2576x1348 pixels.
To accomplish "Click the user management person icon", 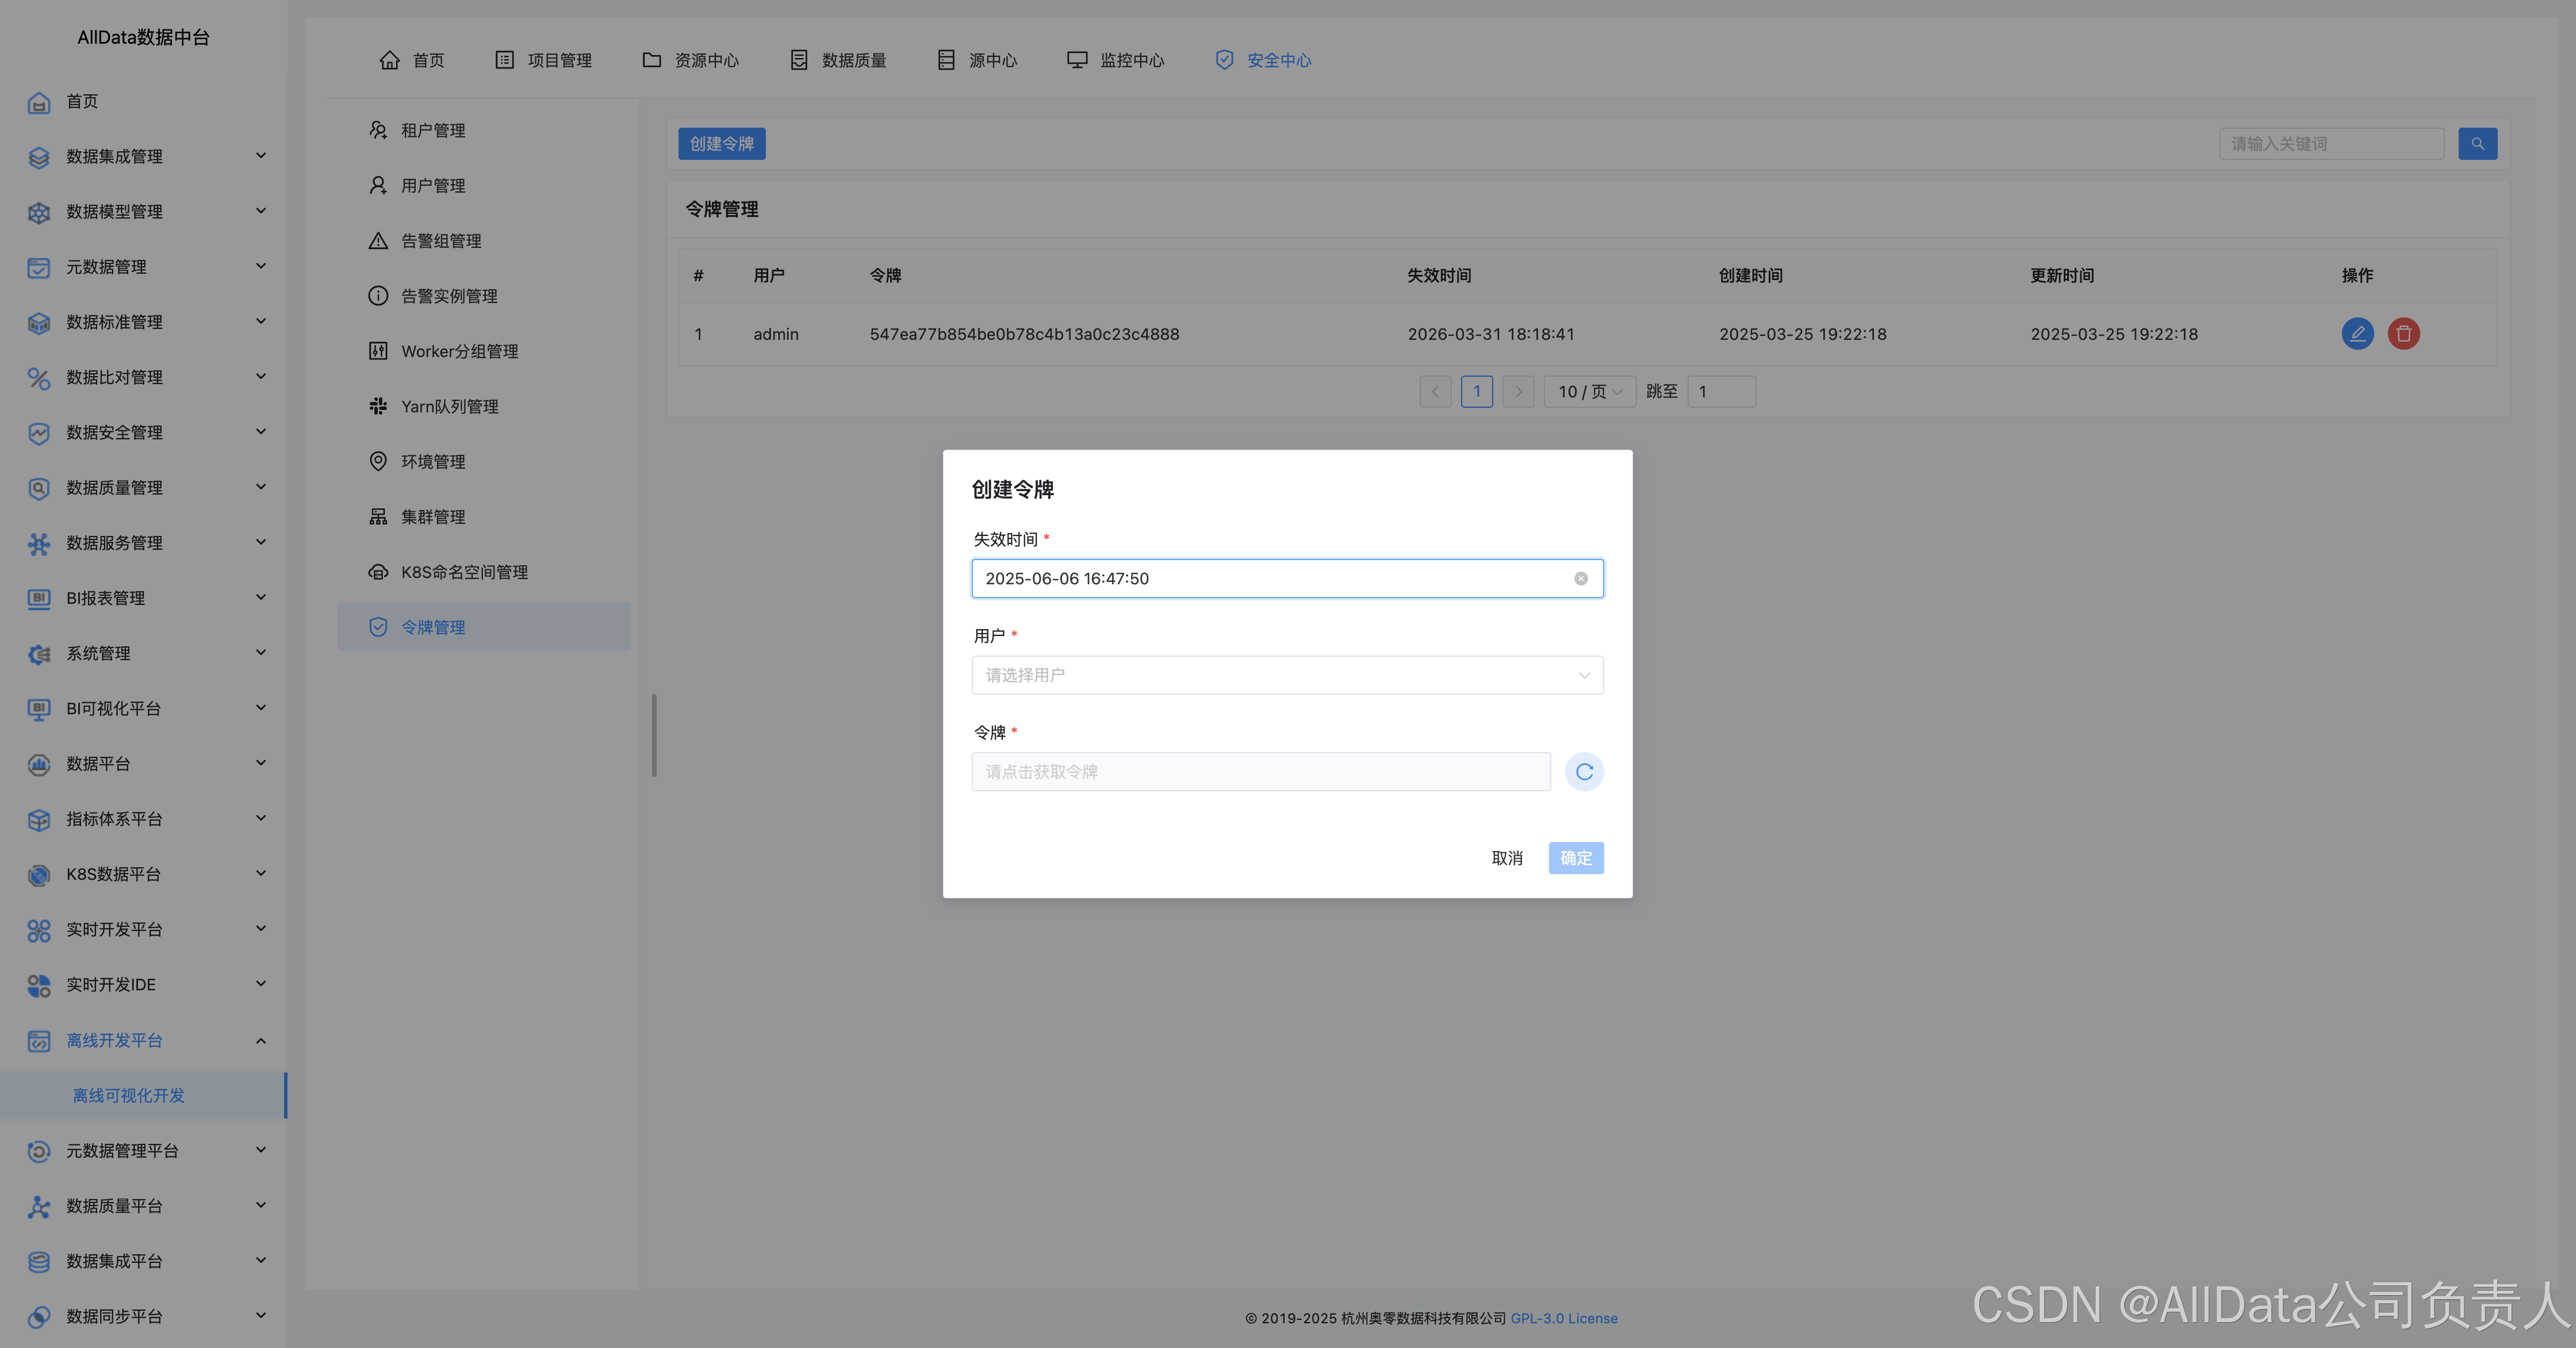I will pyautogui.click(x=378, y=185).
